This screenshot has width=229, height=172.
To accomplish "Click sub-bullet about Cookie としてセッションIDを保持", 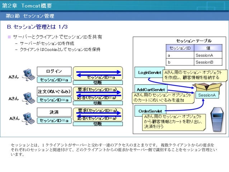I will tap(60, 50).
